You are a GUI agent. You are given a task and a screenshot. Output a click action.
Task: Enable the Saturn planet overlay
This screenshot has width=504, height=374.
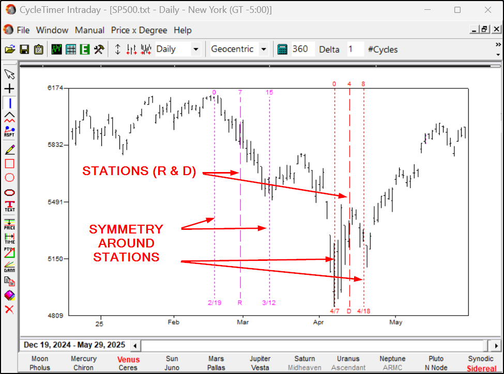304,359
